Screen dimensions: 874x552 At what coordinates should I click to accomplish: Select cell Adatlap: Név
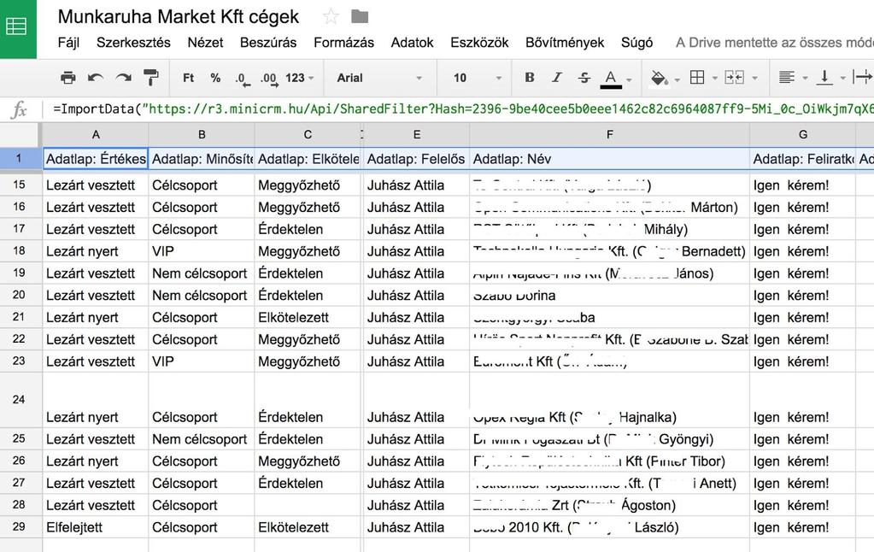[610, 158]
